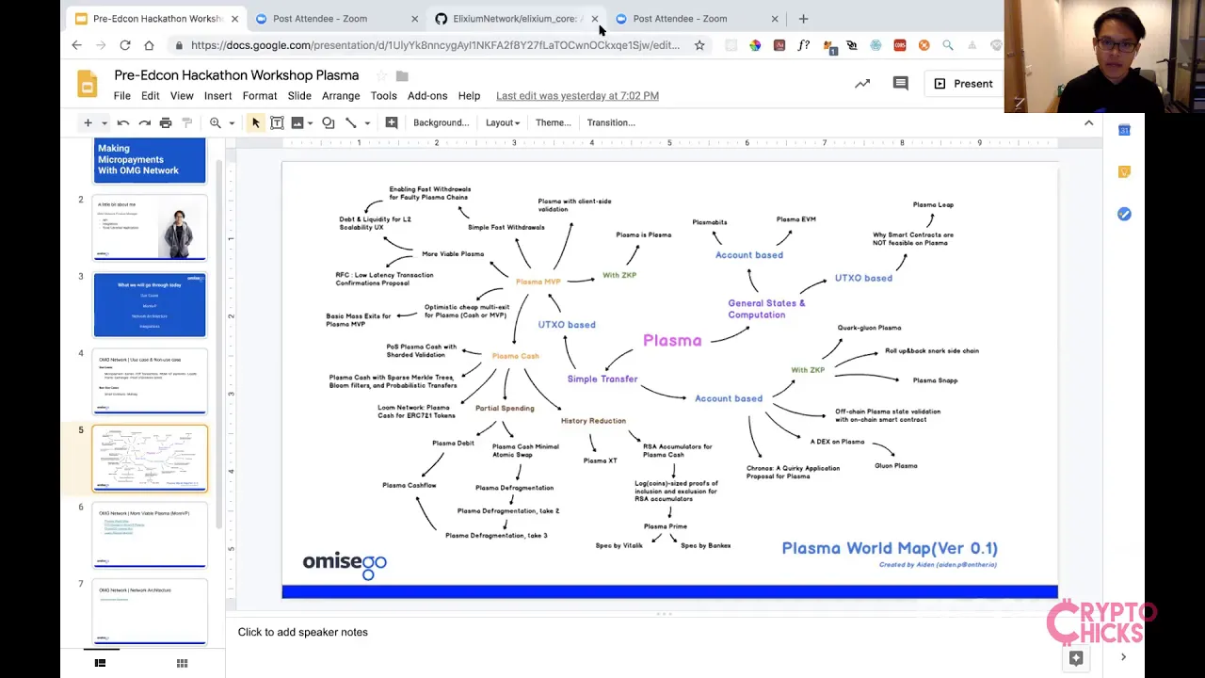Add a comment from toolbar

click(x=392, y=122)
